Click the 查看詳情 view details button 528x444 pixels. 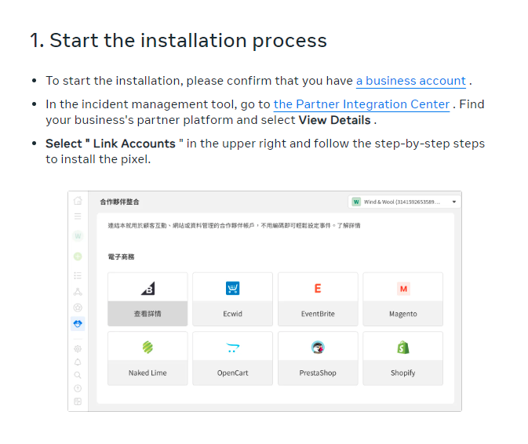click(147, 313)
